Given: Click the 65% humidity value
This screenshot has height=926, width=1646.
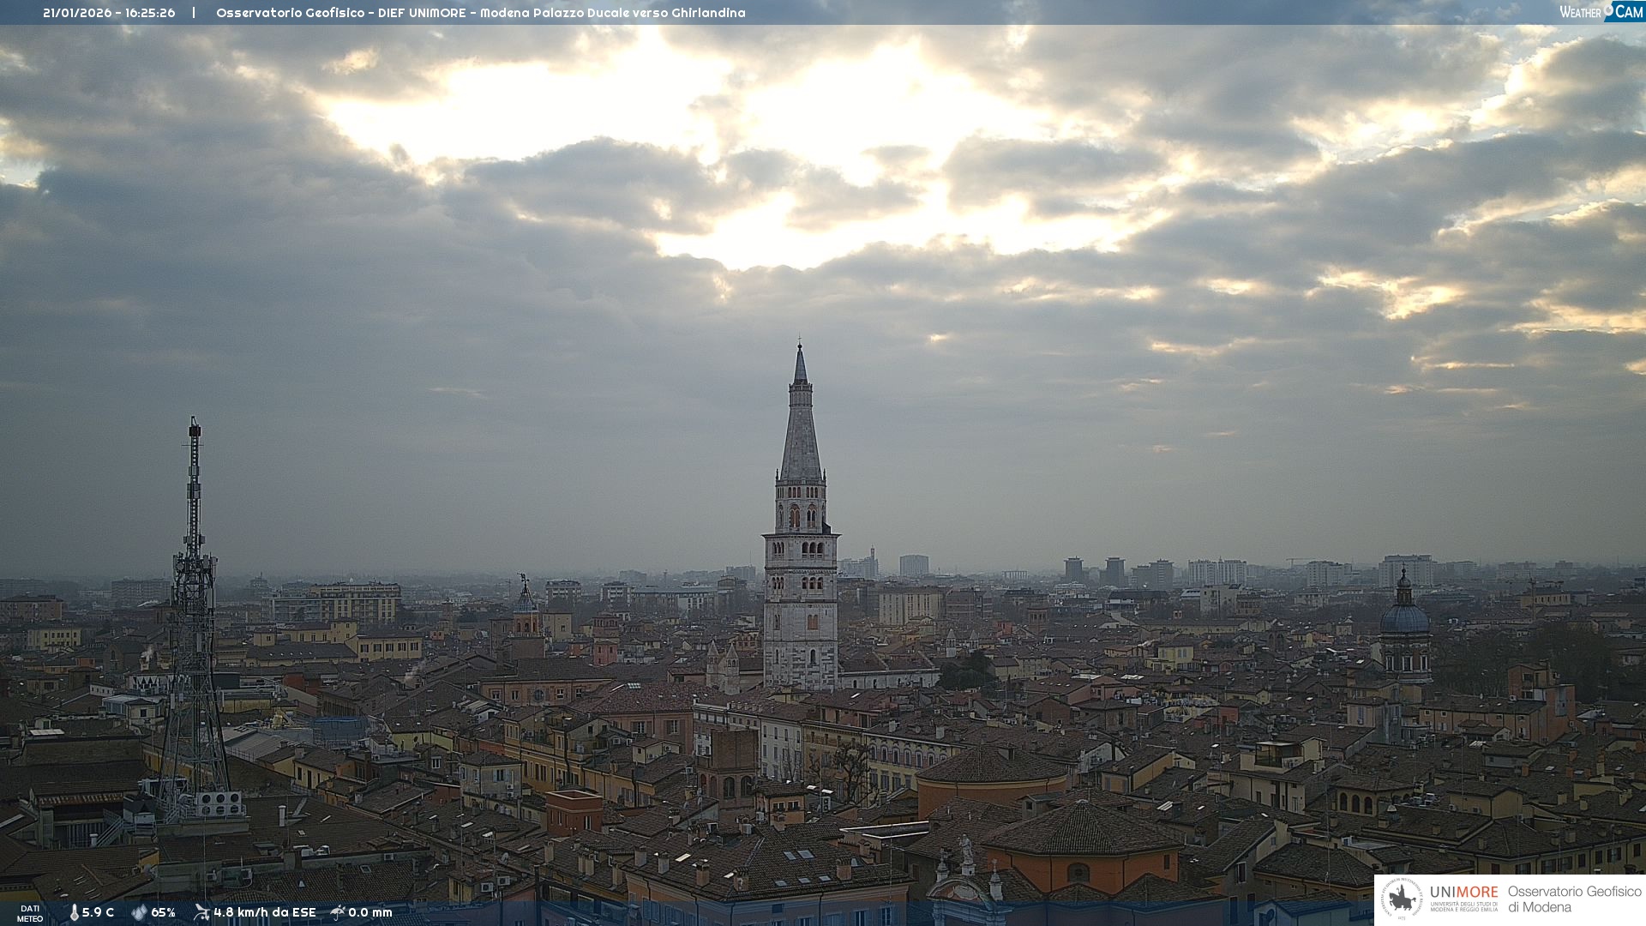Looking at the screenshot, I should point(163,913).
